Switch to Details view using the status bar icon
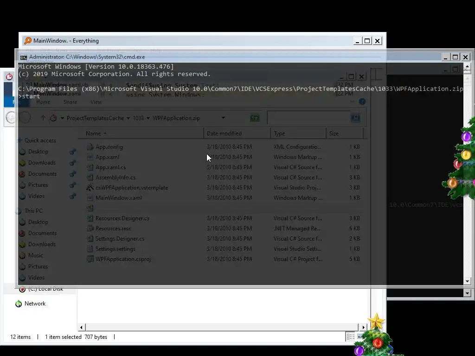The height and width of the screenshot is (356, 475). click(x=351, y=337)
